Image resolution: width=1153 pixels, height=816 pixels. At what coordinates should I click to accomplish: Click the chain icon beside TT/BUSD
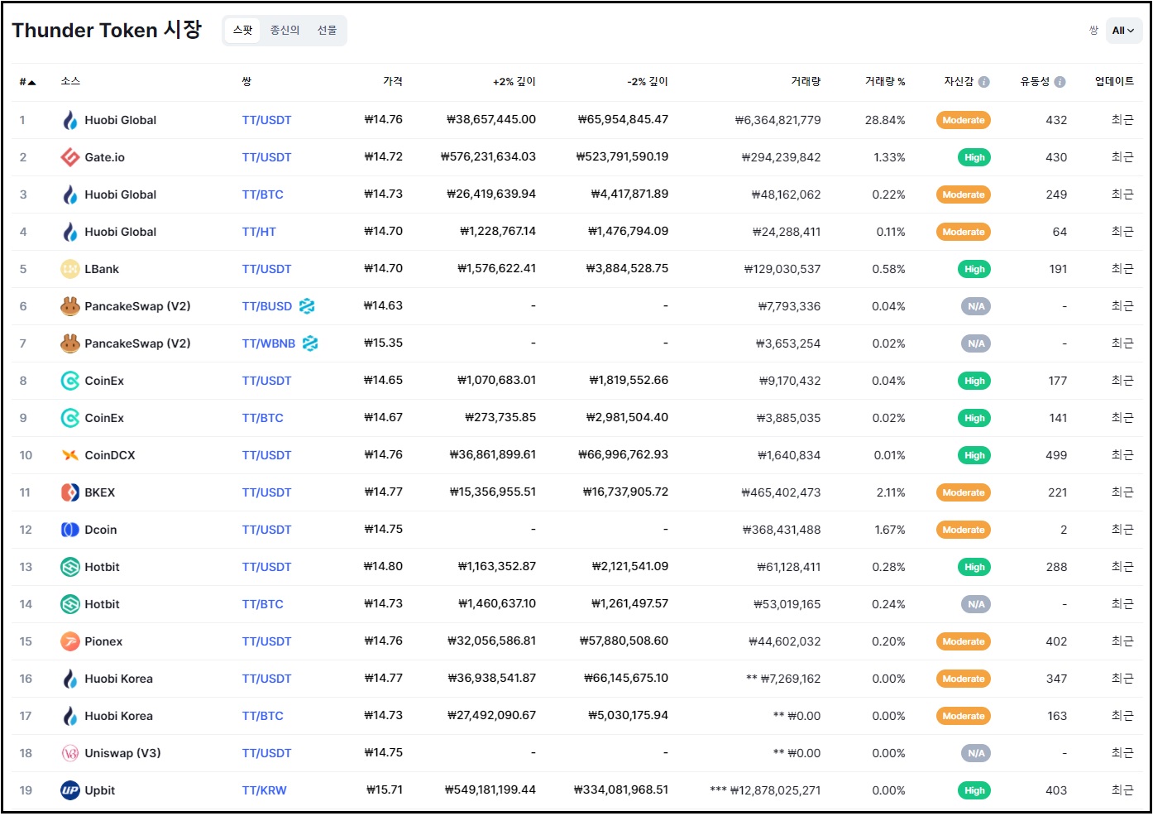click(307, 306)
